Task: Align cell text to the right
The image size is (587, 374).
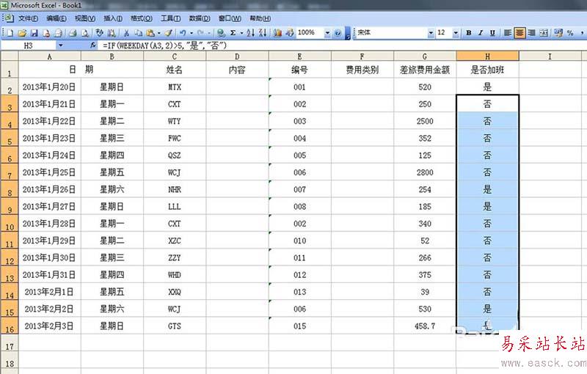Action: coord(531,33)
